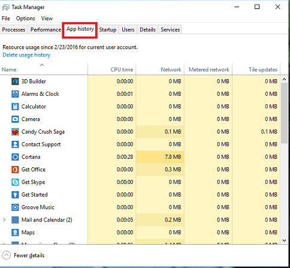Click Alarms & Clock's 0:00:01 CPU time
This screenshot has height=268, width=290.
(x=125, y=94)
